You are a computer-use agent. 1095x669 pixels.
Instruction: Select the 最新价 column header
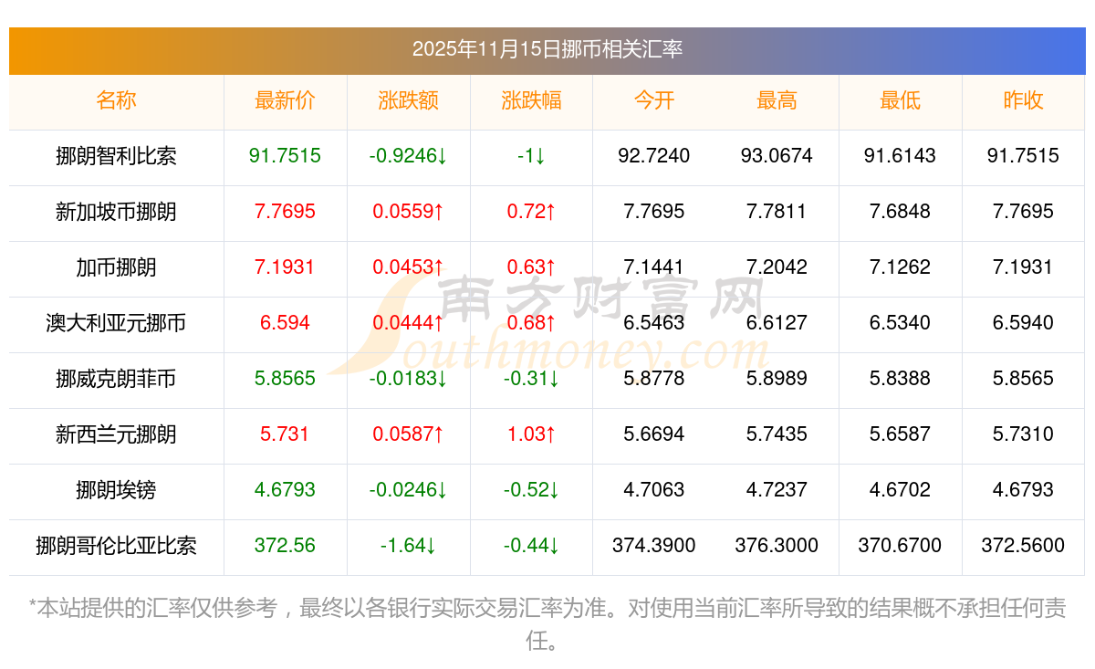pyautogui.click(x=285, y=100)
